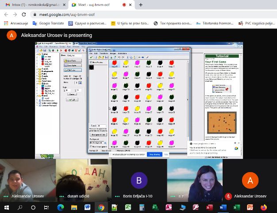Image resolution: width=277 pixels, height=213 pixels.
Task: Click the paste icon in Sprite Editor toolbar
Action: 135,57
